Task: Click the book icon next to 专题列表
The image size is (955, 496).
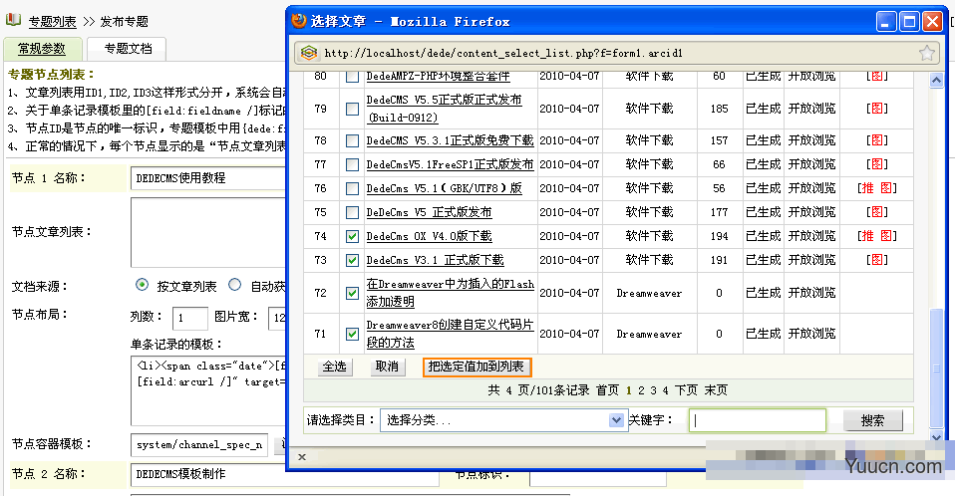Action: pos(13,20)
